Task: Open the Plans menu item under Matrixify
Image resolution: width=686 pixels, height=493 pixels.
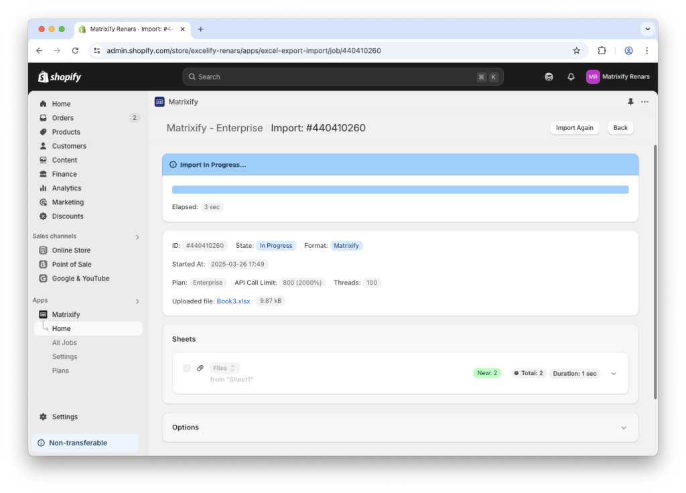Action: tap(60, 370)
